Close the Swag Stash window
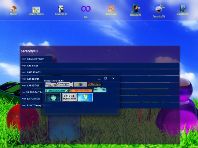 point(113,78)
